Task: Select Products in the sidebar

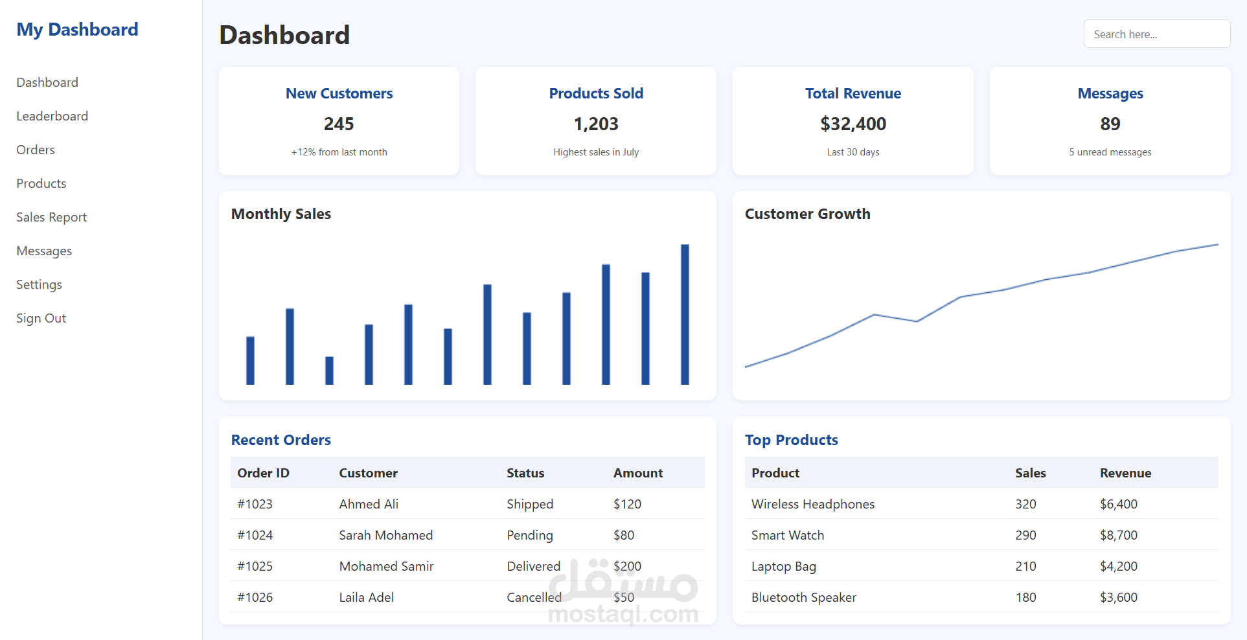Action: (41, 183)
